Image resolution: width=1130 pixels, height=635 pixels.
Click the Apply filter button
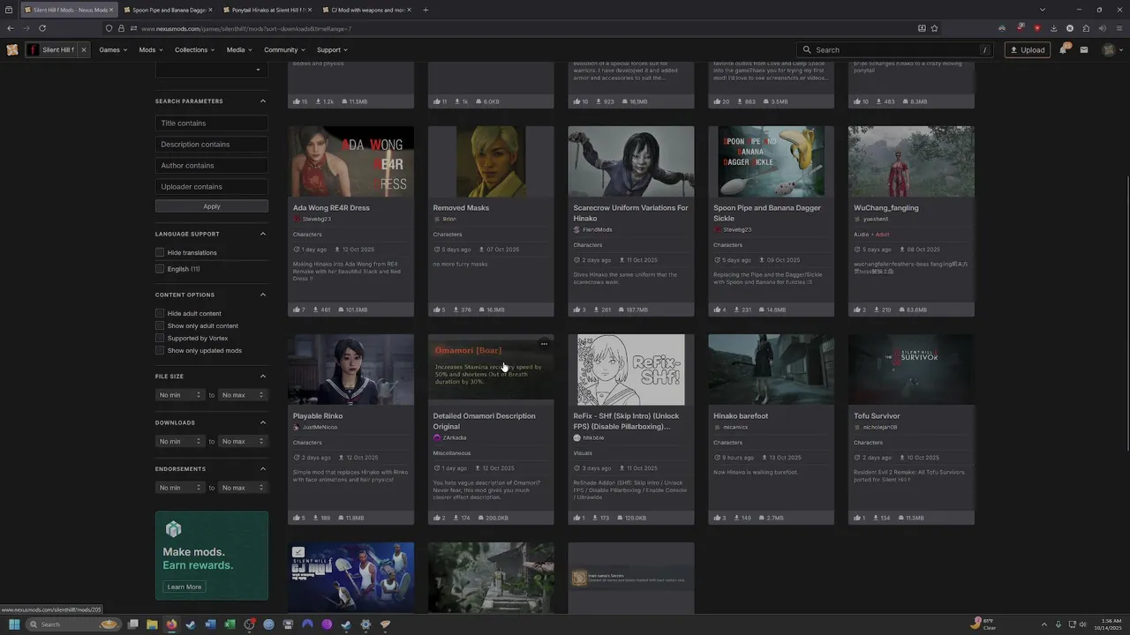click(212, 206)
